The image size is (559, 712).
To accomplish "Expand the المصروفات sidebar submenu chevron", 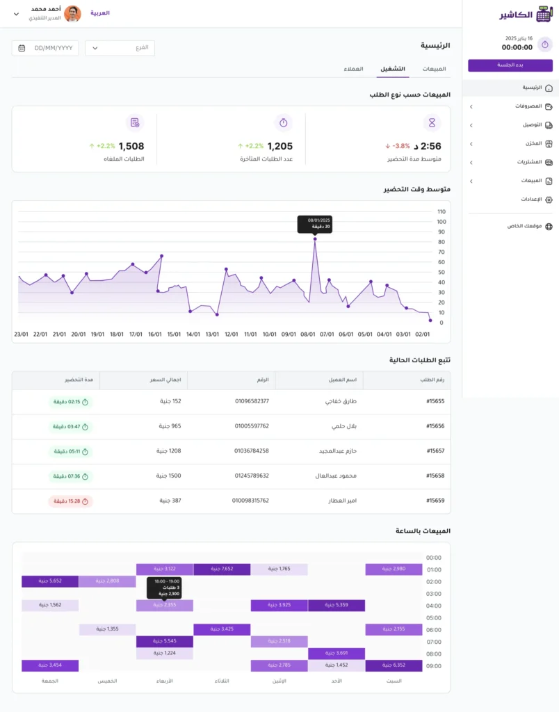I will coord(471,107).
